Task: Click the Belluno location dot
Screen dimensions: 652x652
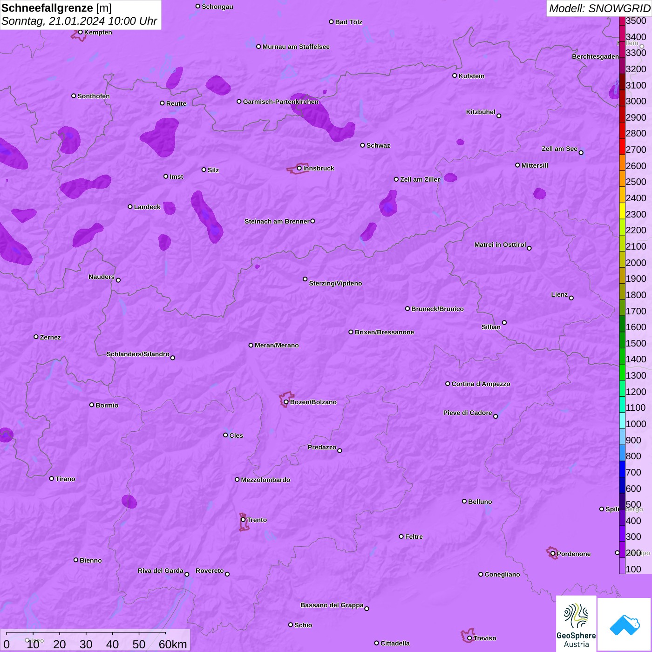Action: pos(464,502)
